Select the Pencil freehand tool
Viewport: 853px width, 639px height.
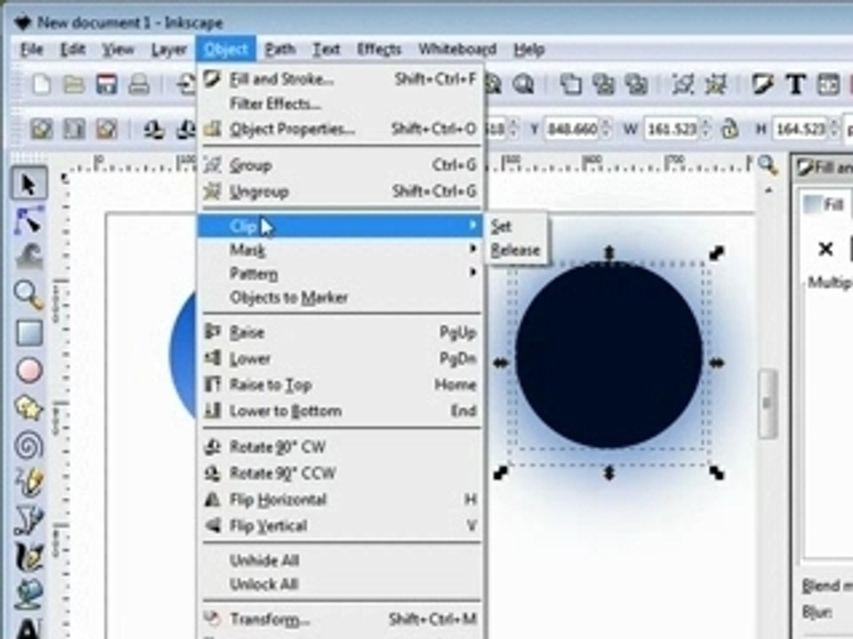coord(28,483)
